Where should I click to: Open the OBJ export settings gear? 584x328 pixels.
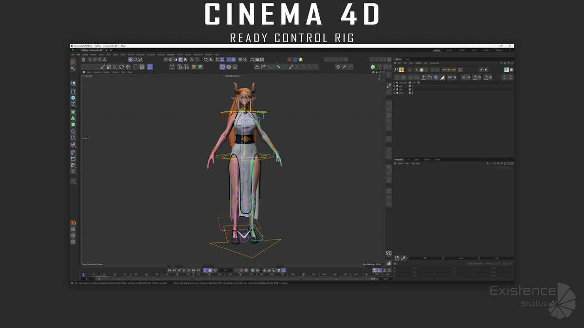(469, 77)
